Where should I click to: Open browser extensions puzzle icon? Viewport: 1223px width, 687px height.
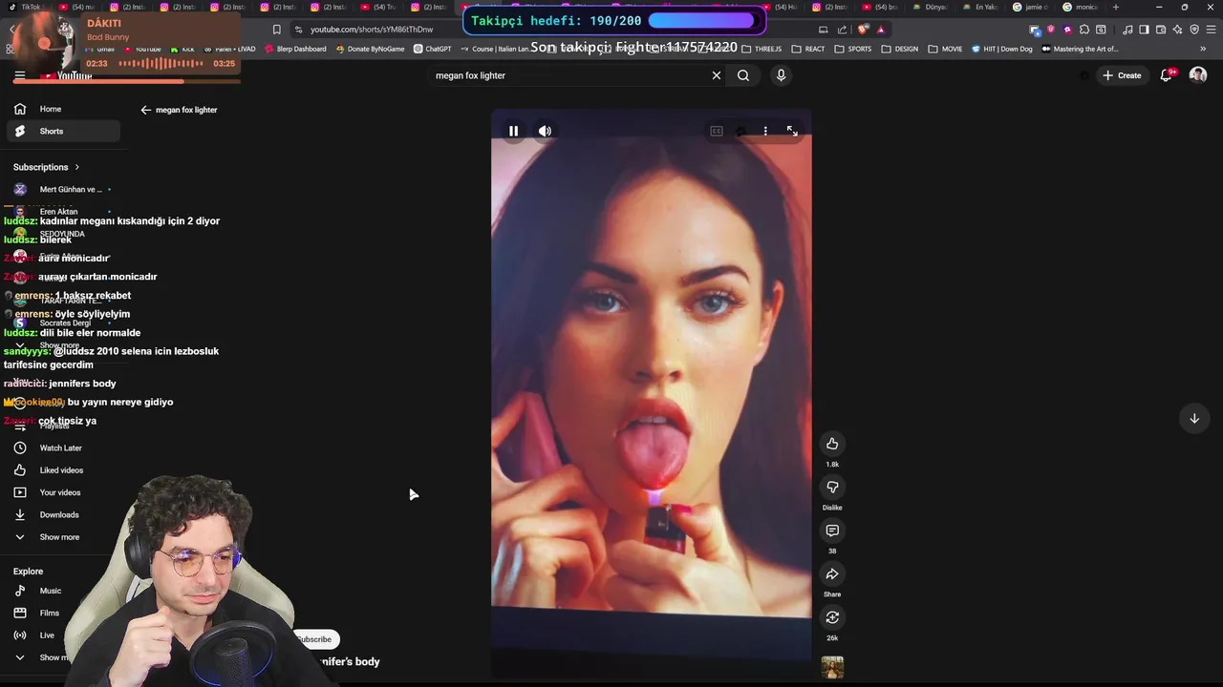click(1084, 30)
